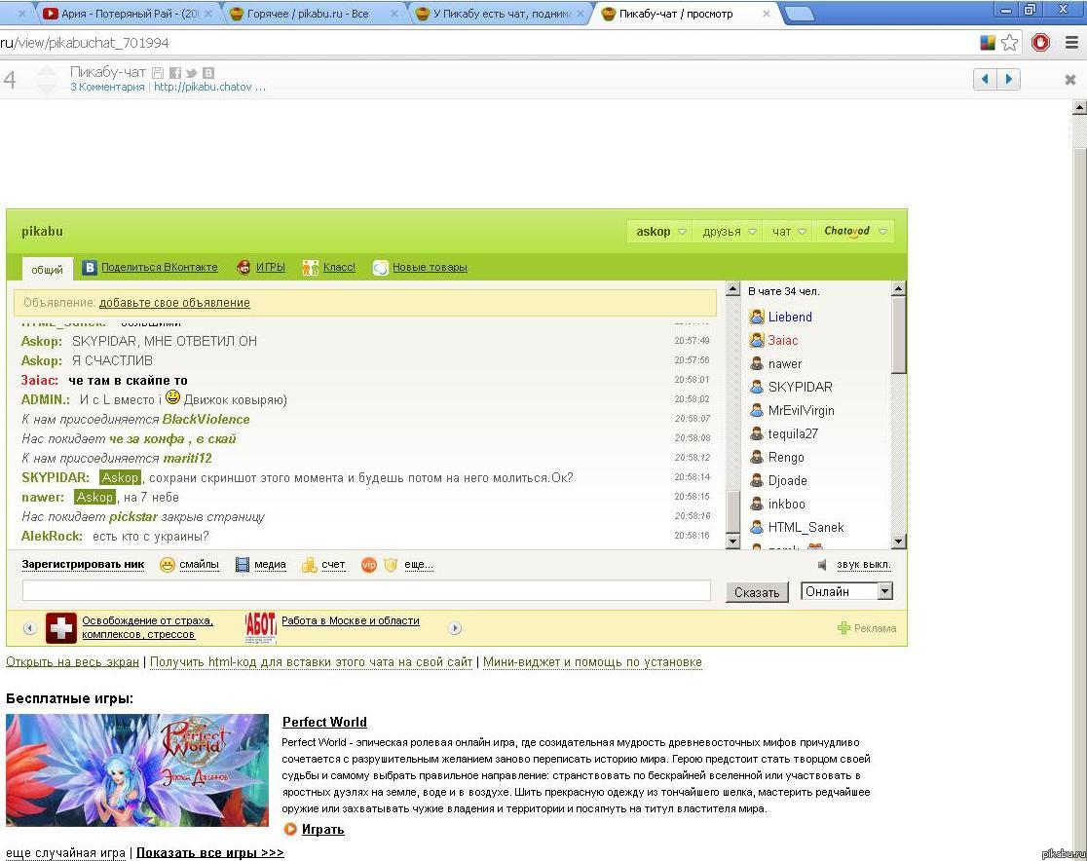Click the chat message input field
Image resolution: width=1087 pixels, height=861 pixels.
367,590
